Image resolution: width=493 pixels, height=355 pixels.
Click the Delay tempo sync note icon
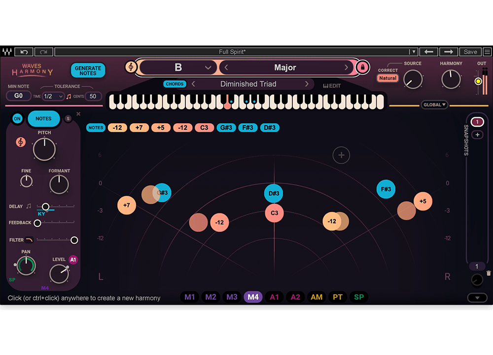29,206
